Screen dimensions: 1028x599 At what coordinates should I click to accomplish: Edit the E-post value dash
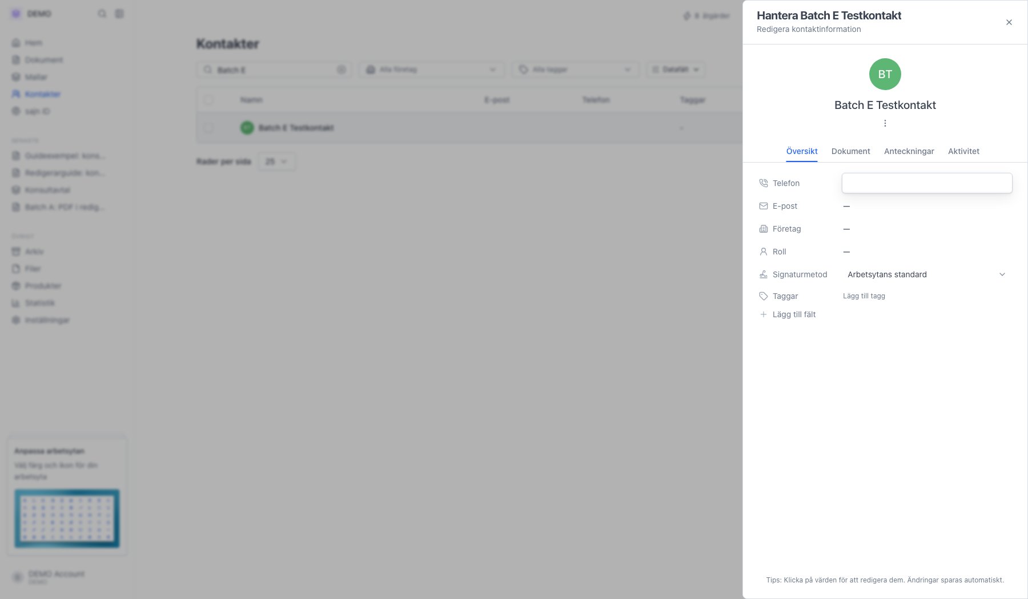coord(846,206)
